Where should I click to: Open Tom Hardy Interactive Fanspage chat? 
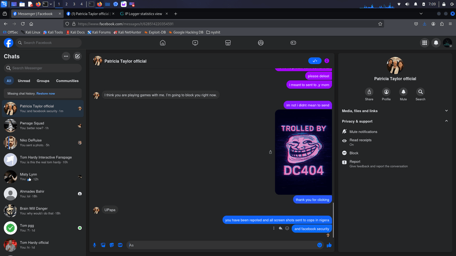coord(43,160)
